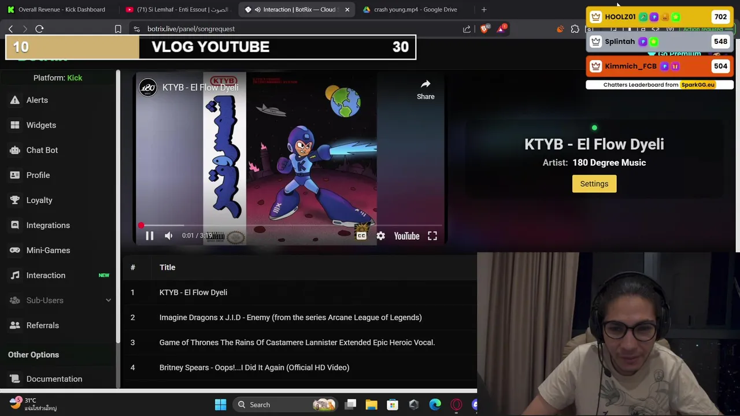The height and width of the screenshot is (416, 740).
Task: Open the weather widget showing 31°C
Action: click(x=34, y=404)
